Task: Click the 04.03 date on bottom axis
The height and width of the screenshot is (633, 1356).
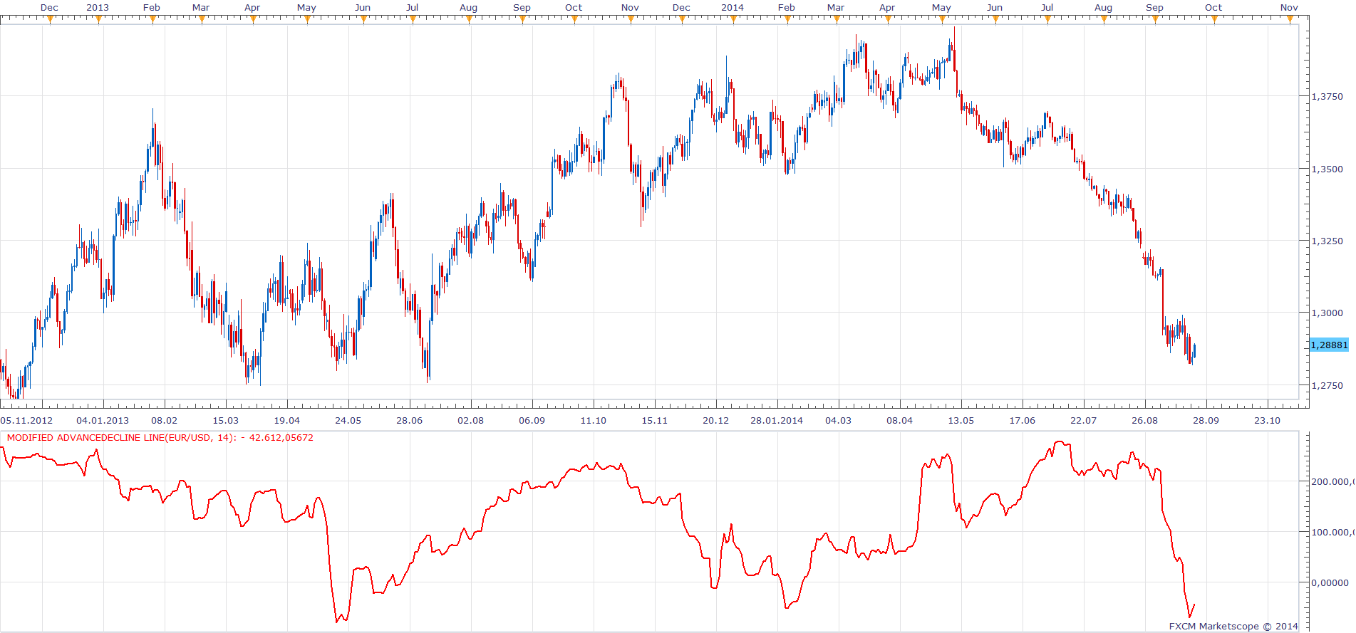Action: [839, 420]
